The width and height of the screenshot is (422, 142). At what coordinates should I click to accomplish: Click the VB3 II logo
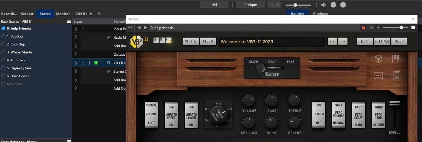(x=139, y=41)
